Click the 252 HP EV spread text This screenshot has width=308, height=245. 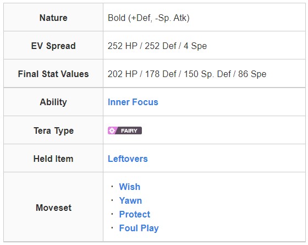pyautogui.click(x=157, y=46)
